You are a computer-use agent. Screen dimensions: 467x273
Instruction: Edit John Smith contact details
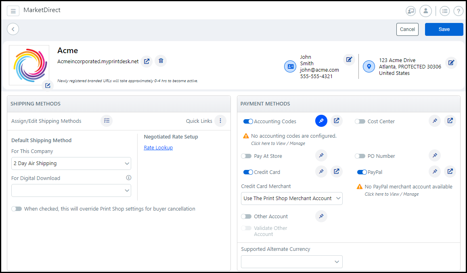coord(349,60)
